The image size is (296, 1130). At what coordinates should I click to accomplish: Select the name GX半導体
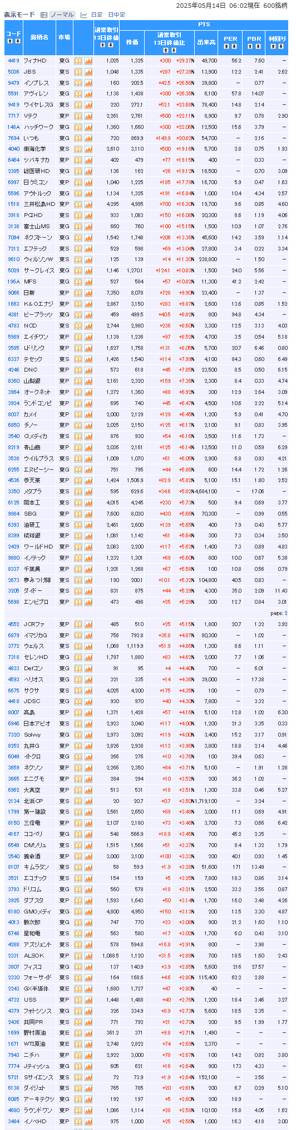[36, 988]
